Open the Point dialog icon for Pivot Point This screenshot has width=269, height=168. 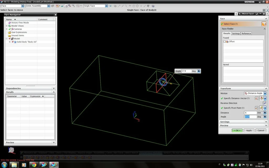257,108
